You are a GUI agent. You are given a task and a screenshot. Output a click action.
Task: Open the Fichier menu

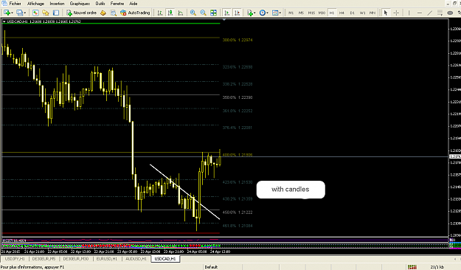[15, 4]
